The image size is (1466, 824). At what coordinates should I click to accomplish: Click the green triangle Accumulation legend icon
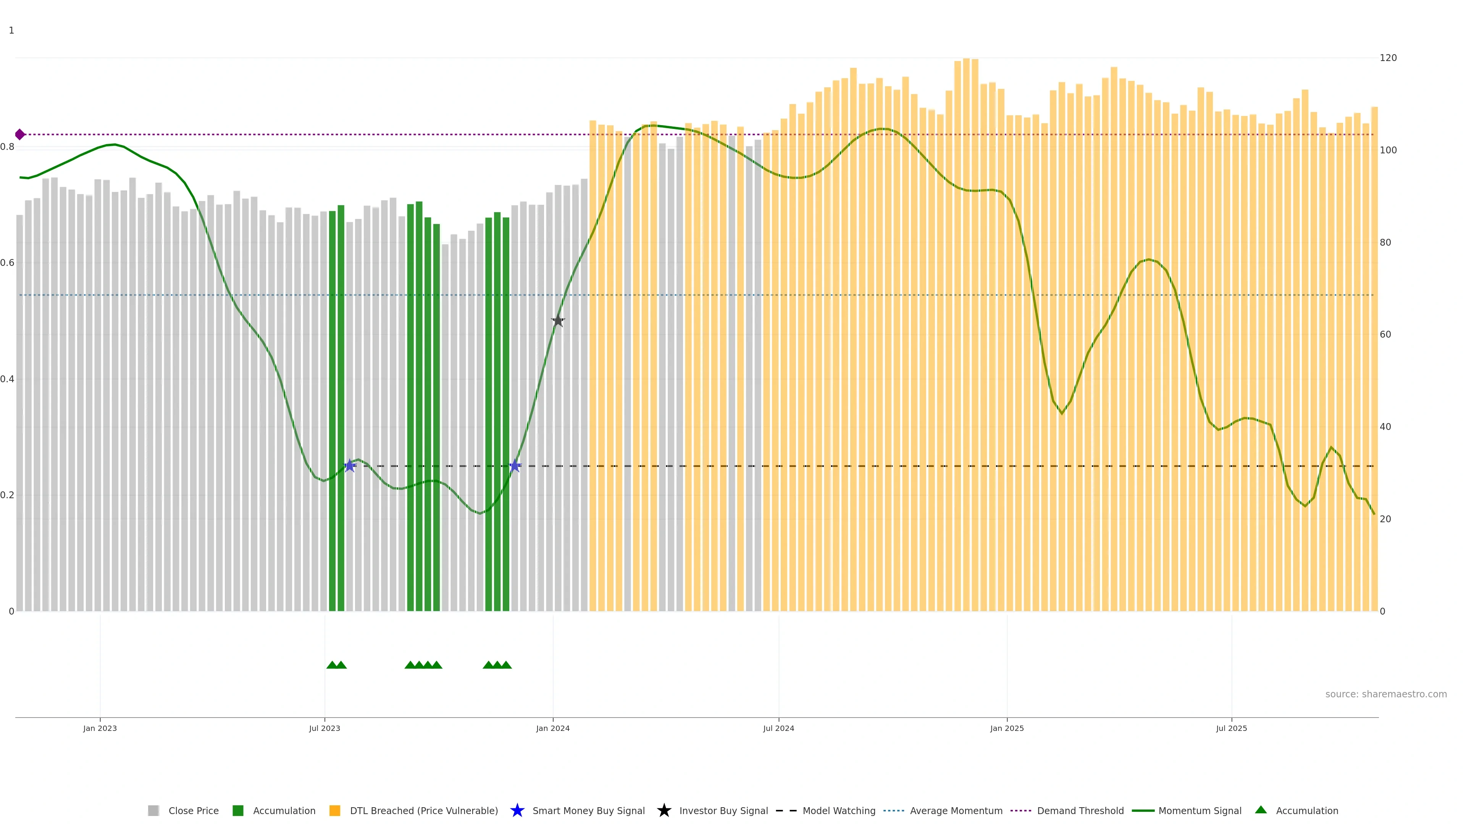(1261, 810)
